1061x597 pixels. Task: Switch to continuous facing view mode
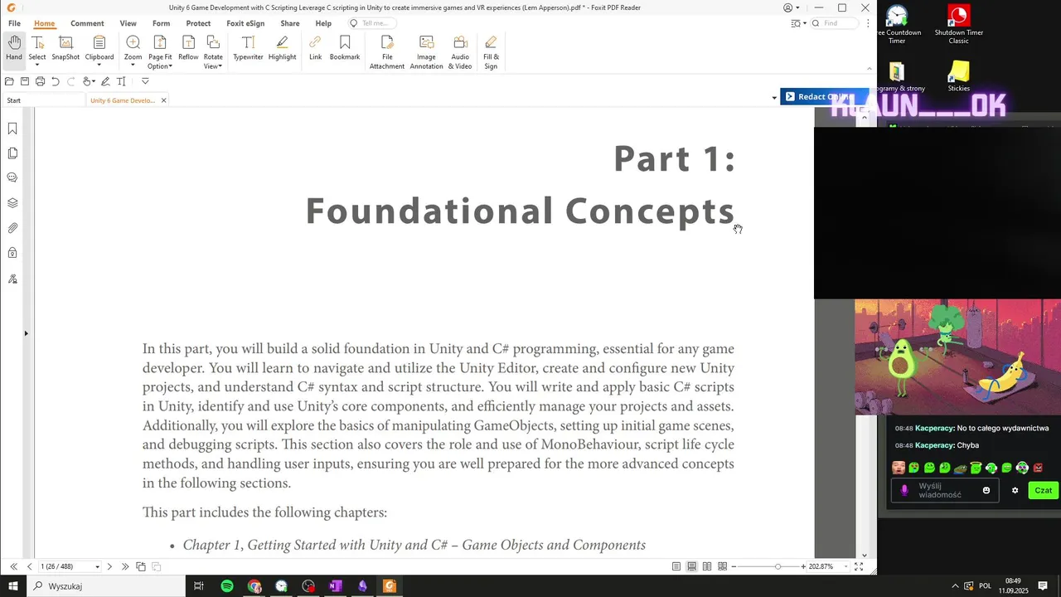point(722,566)
